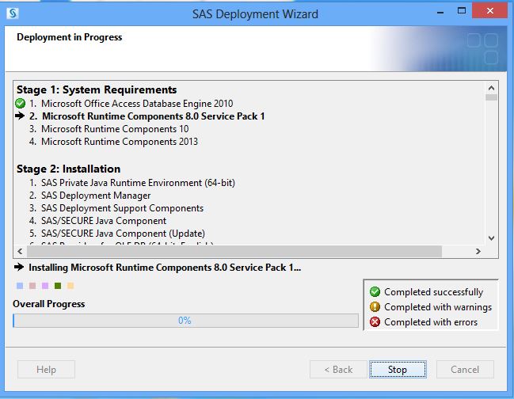Click the blue animated progress square
514x399 pixels.
coord(20,286)
